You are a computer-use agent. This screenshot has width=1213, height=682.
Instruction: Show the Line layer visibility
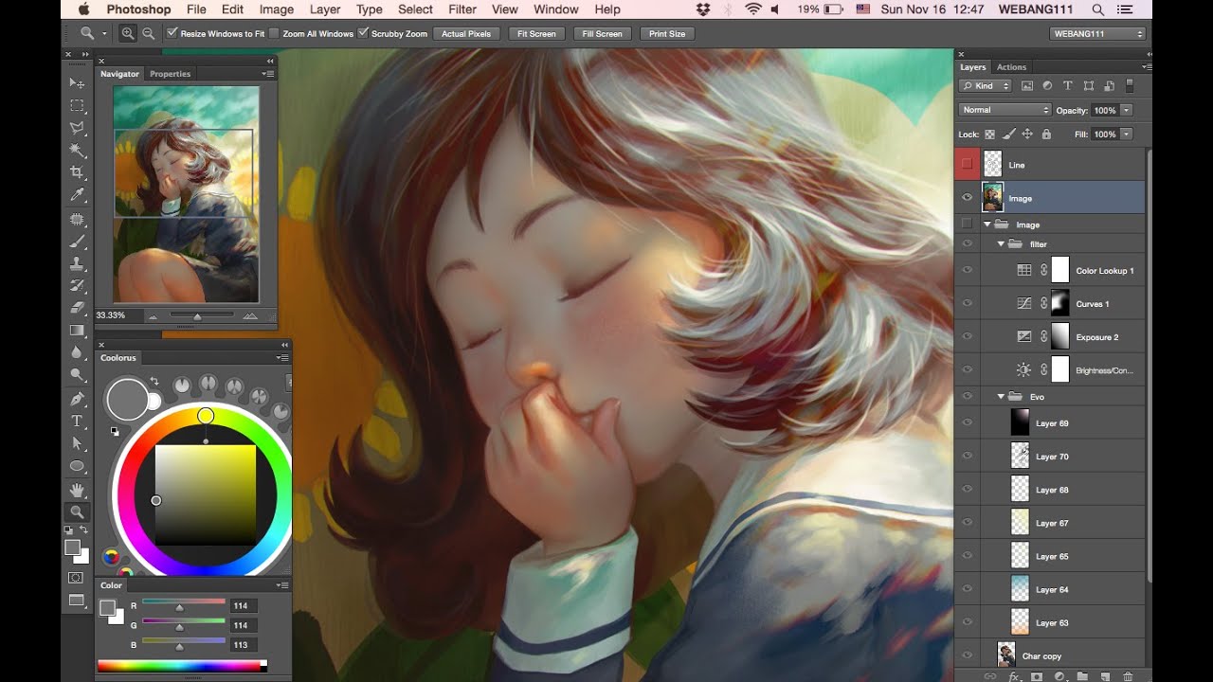967,165
